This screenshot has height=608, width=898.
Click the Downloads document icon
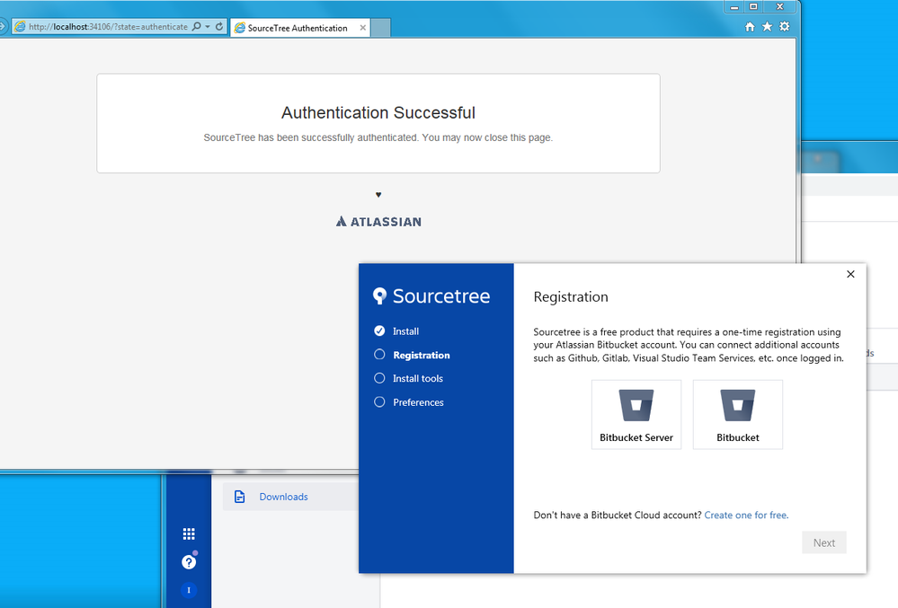click(x=239, y=497)
